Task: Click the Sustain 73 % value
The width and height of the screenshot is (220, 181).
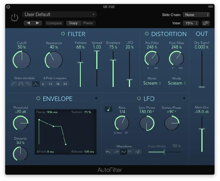Action: click(x=88, y=112)
